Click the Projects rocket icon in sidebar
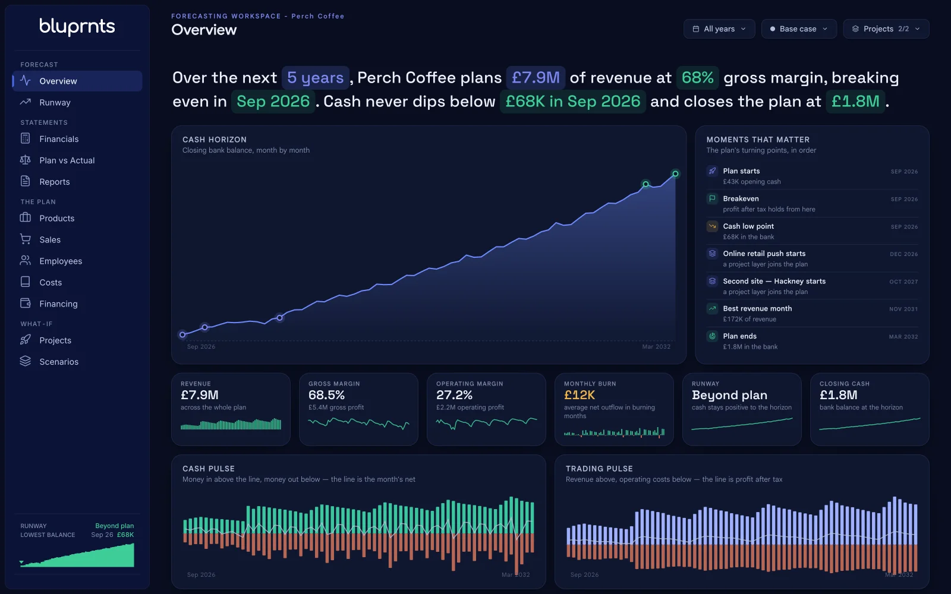Viewport: 951px width, 594px height. click(x=25, y=340)
